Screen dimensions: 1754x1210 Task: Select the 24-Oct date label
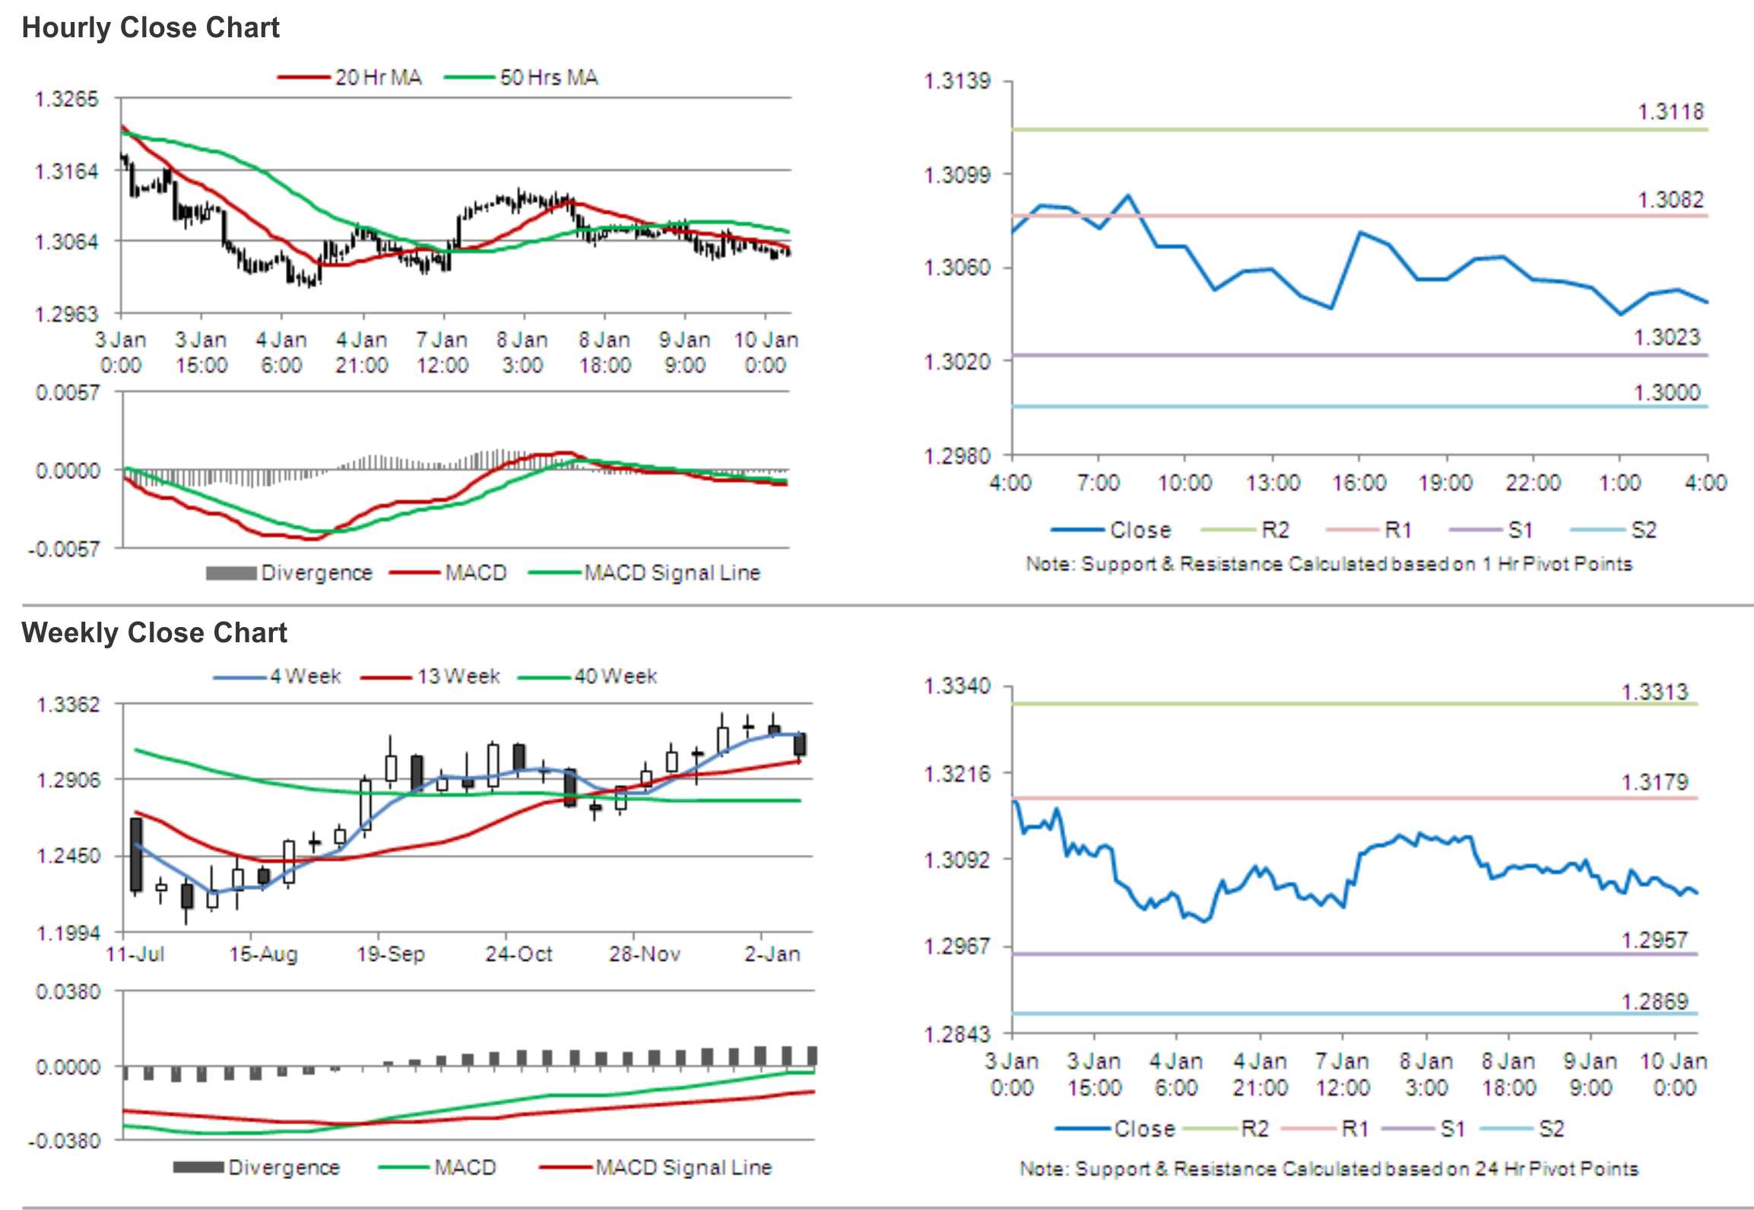tap(519, 955)
